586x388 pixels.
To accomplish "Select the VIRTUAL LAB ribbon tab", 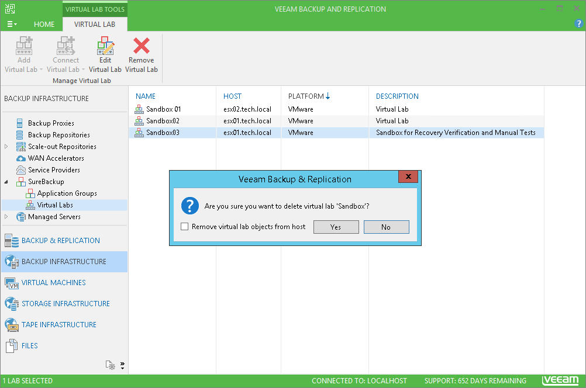I will click(95, 25).
